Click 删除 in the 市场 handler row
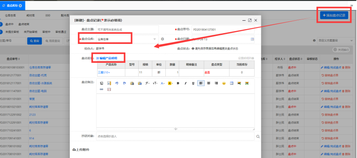 346,68
